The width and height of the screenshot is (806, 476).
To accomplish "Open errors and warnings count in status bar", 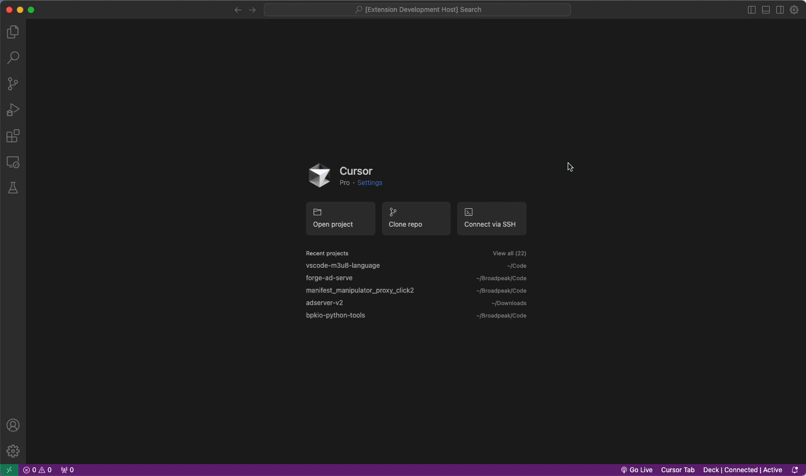I will point(37,470).
